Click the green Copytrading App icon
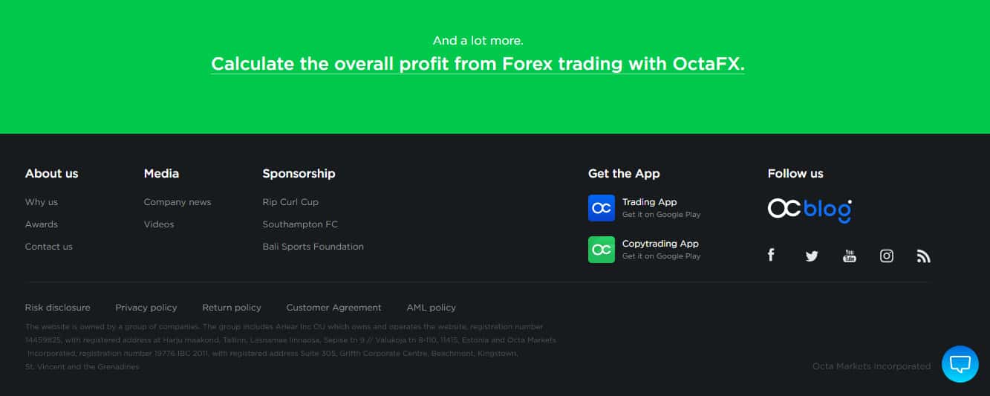 click(x=602, y=250)
